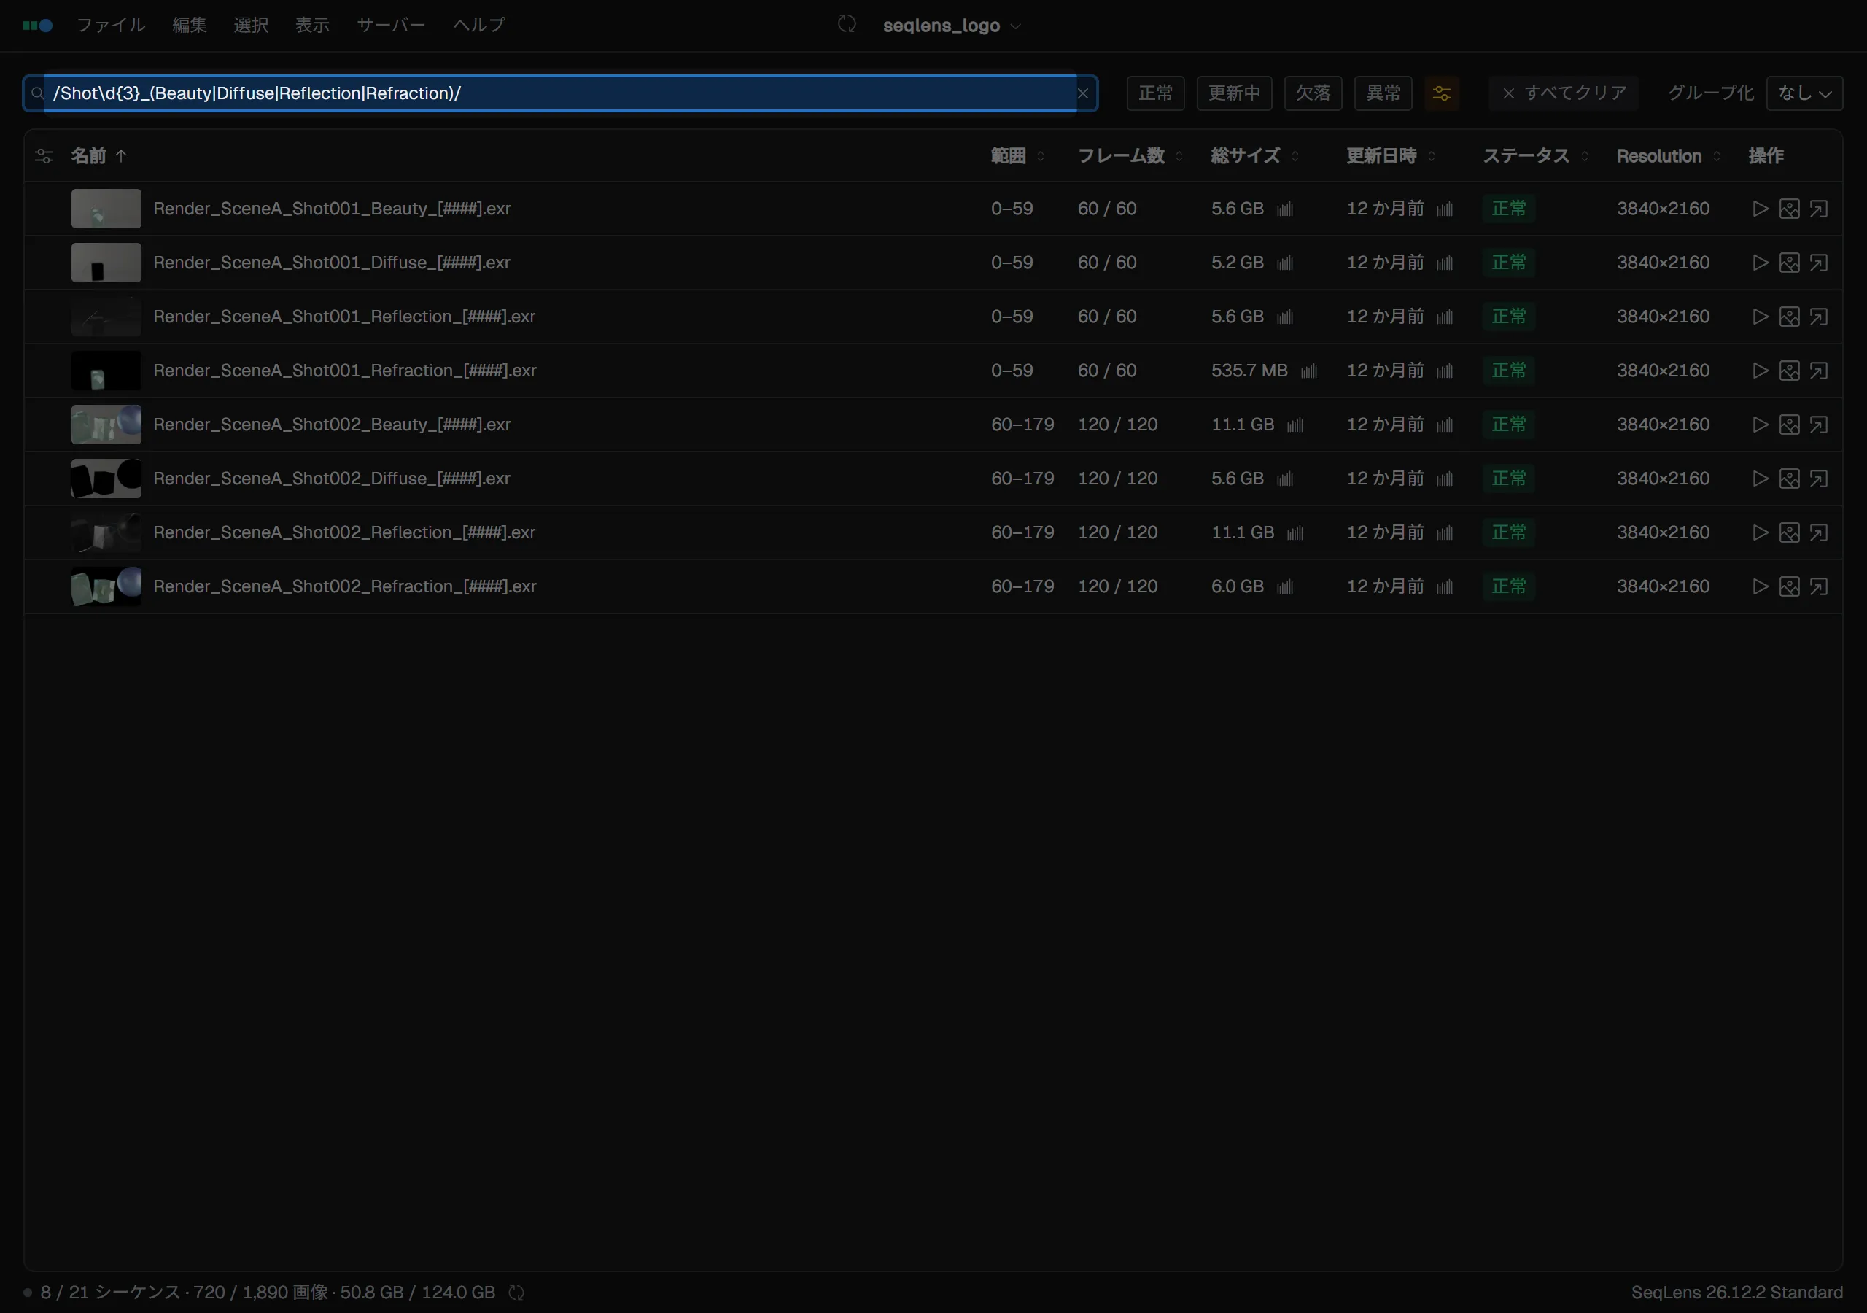Open image viewer for Shot001_Refraction row

pos(1789,371)
